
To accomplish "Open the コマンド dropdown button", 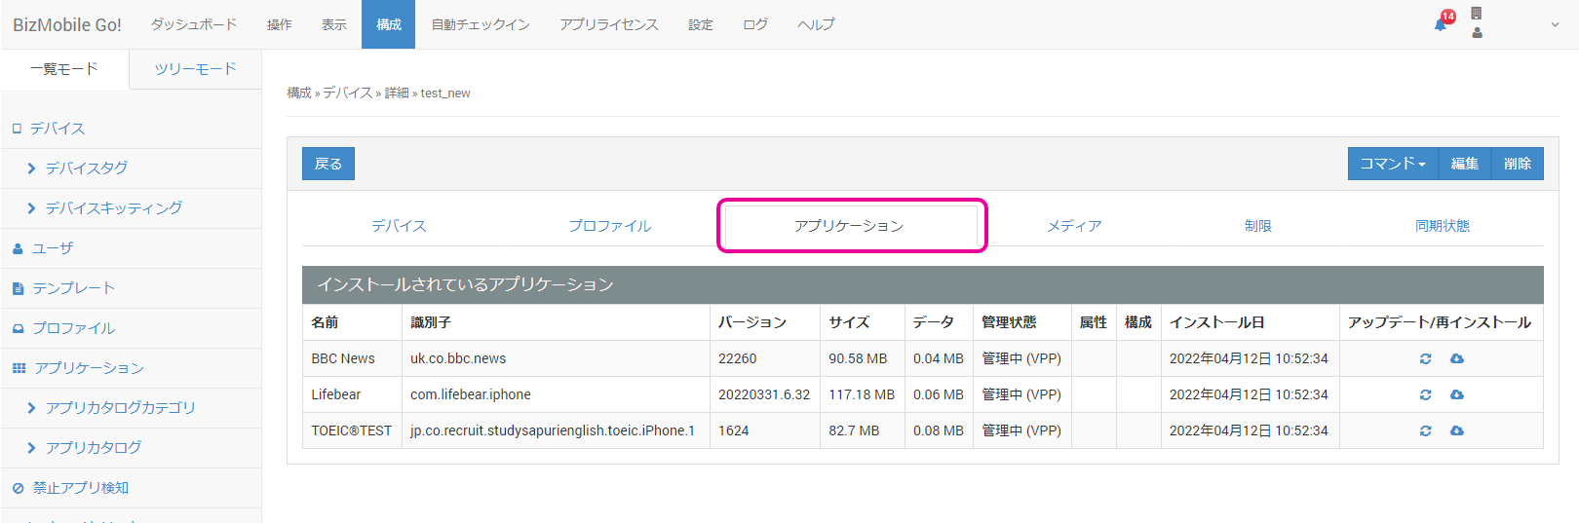I will [1392, 164].
